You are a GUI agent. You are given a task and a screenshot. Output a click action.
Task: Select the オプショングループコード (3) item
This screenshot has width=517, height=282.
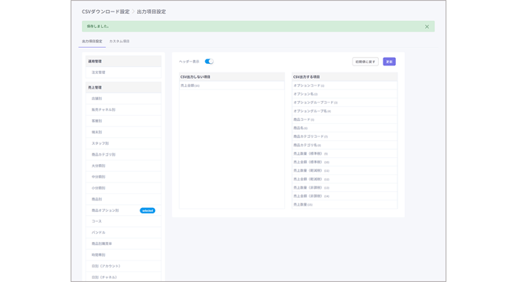click(x=345, y=102)
